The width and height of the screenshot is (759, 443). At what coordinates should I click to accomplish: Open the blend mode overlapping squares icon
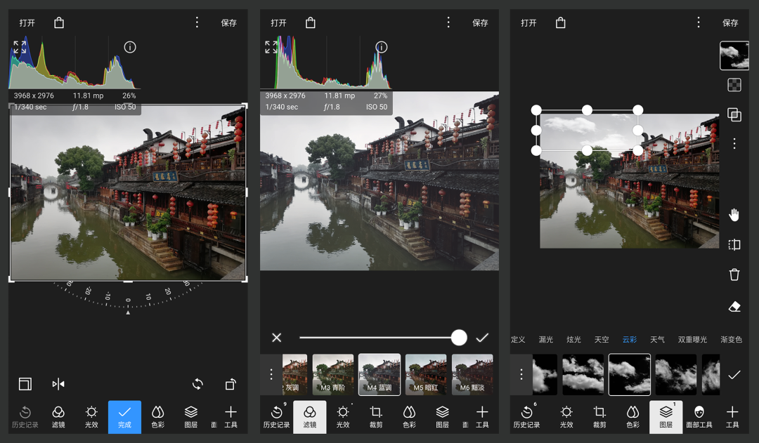(734, 114)
